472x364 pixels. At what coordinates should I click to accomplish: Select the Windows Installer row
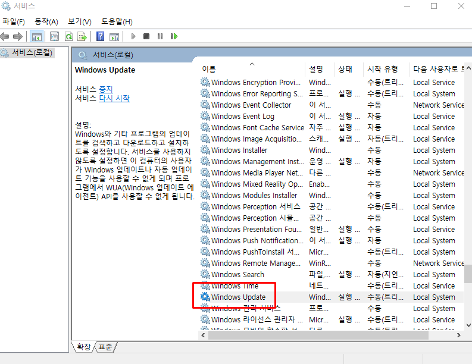point(332,150)
